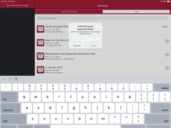This screenshot has height=128, width=171.
Task: Tap the letter a key
Action: [27, 108]
